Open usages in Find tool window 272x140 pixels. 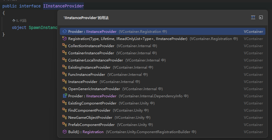[x=261, y=18]
